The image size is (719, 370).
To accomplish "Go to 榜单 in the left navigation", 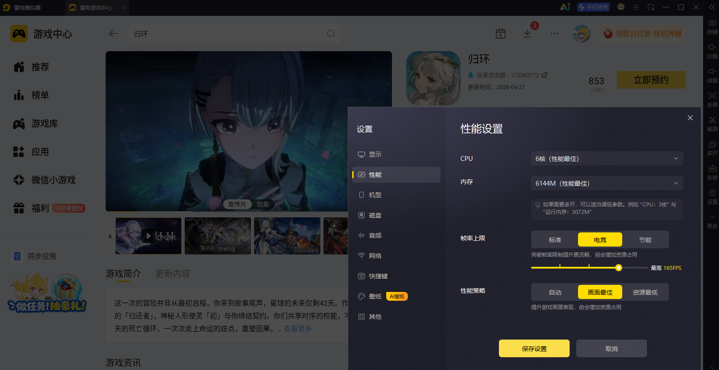I will point(31,95).
